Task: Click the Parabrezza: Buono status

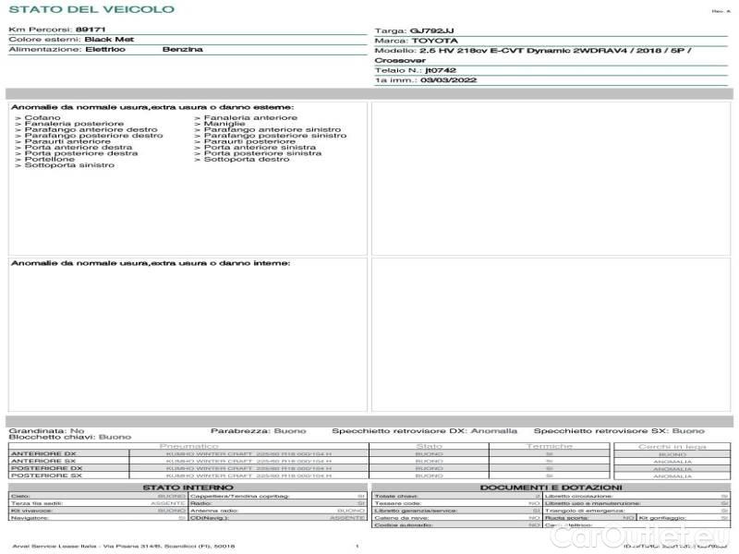Action: (252, 430)
